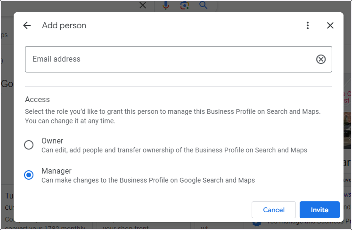Clear the Google search box
352x230 pixels.
pyautogui.click(x=143, y=5)
